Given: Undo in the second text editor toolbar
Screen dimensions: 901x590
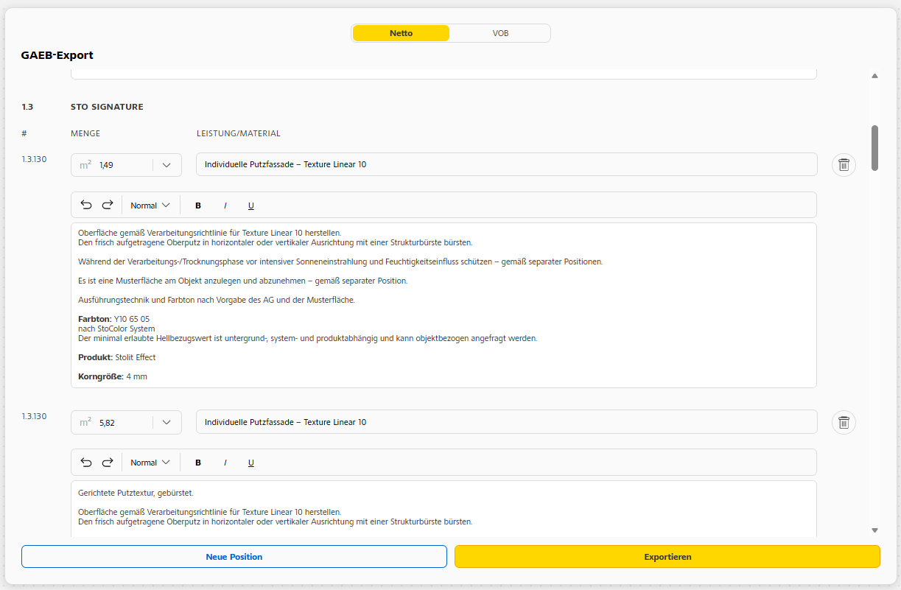Looking at the screenshot, I should [x=86, y=463].
